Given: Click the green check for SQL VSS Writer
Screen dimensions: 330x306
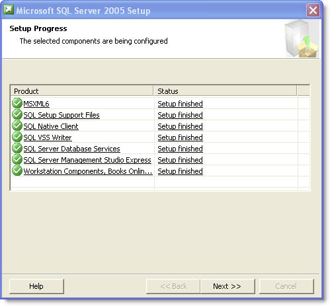Looking at the screenshot, I should click(x=17, y=137).
